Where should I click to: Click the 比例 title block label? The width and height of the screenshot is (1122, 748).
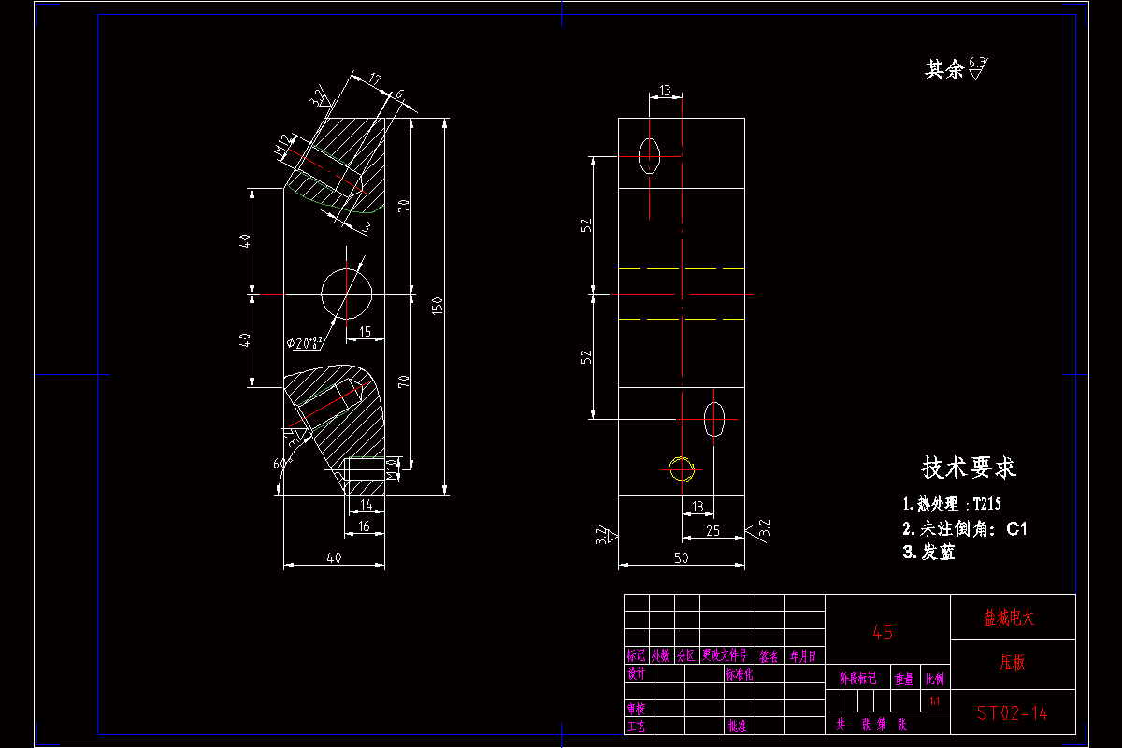point(935,680)
